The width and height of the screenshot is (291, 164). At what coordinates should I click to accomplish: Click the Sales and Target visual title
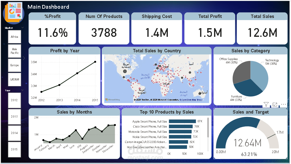(x=251, y=112)
